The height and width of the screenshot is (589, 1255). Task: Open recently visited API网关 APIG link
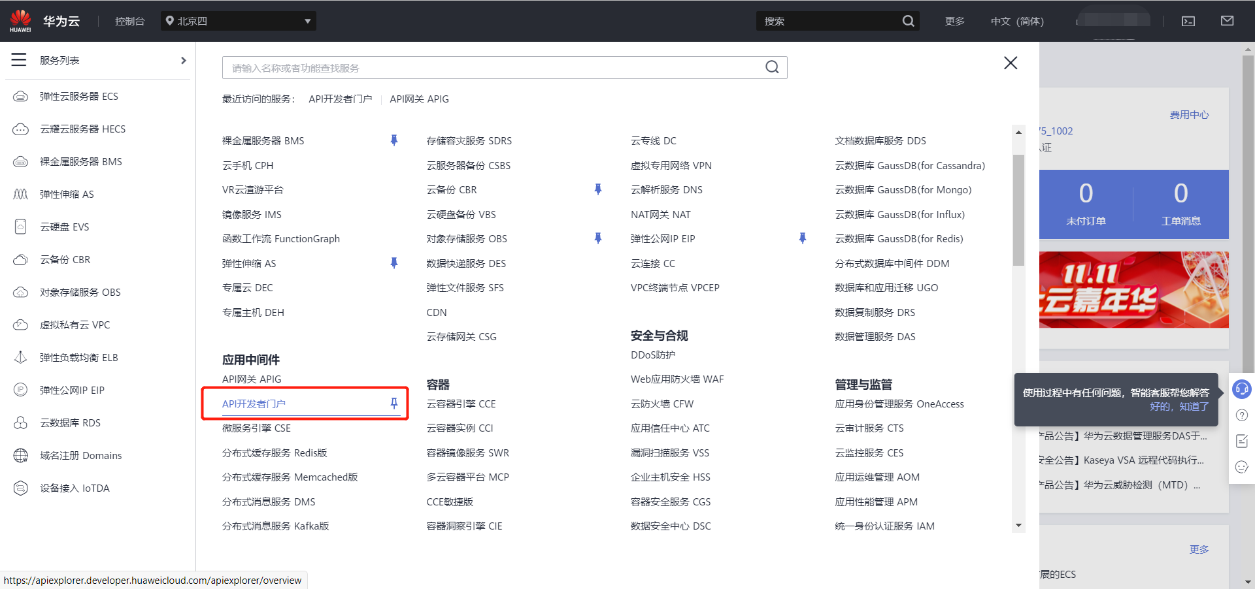coord(420,99)
